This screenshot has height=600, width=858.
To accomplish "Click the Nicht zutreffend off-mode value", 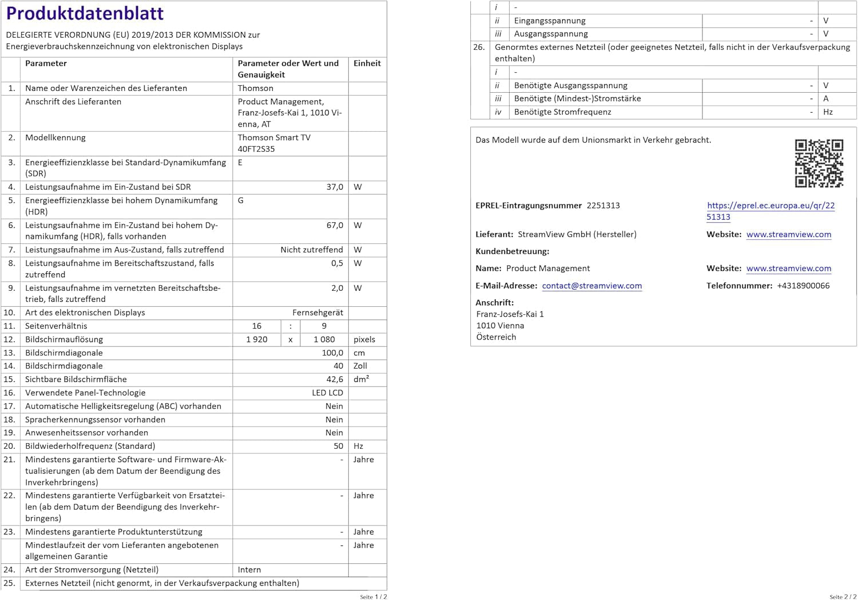I will click(x=311, y=250).
